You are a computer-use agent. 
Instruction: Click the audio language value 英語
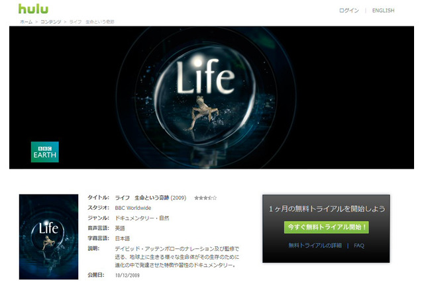pyautogui.click(x=120, y=228)
